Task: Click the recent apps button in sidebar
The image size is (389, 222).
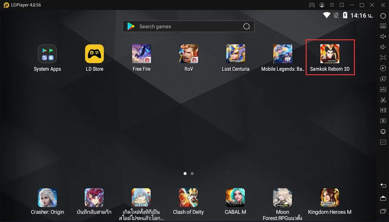Action: [x=383, y=211]
